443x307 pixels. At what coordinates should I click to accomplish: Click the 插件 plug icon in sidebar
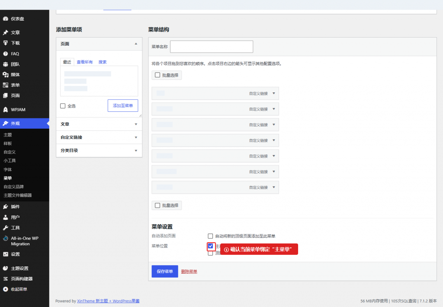[5, 207]
